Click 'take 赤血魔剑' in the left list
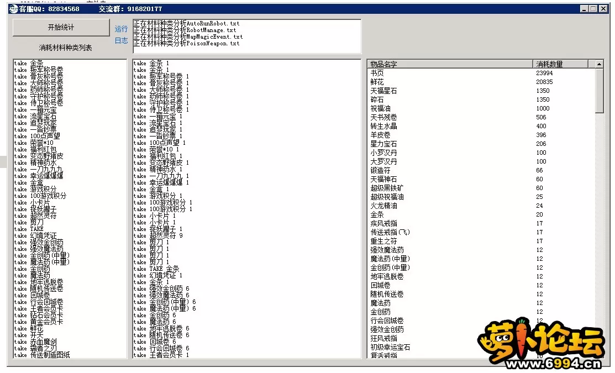Viewport: 615px width, 373px height. [35, 342]
